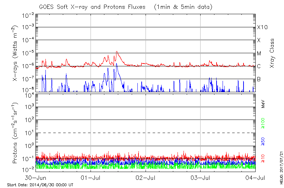This screenshot has width=284, height=188.
Task: Click the 'X-rays (Watts m-2)' axis label
Action: pyautogui.click(x=16, y=53)
